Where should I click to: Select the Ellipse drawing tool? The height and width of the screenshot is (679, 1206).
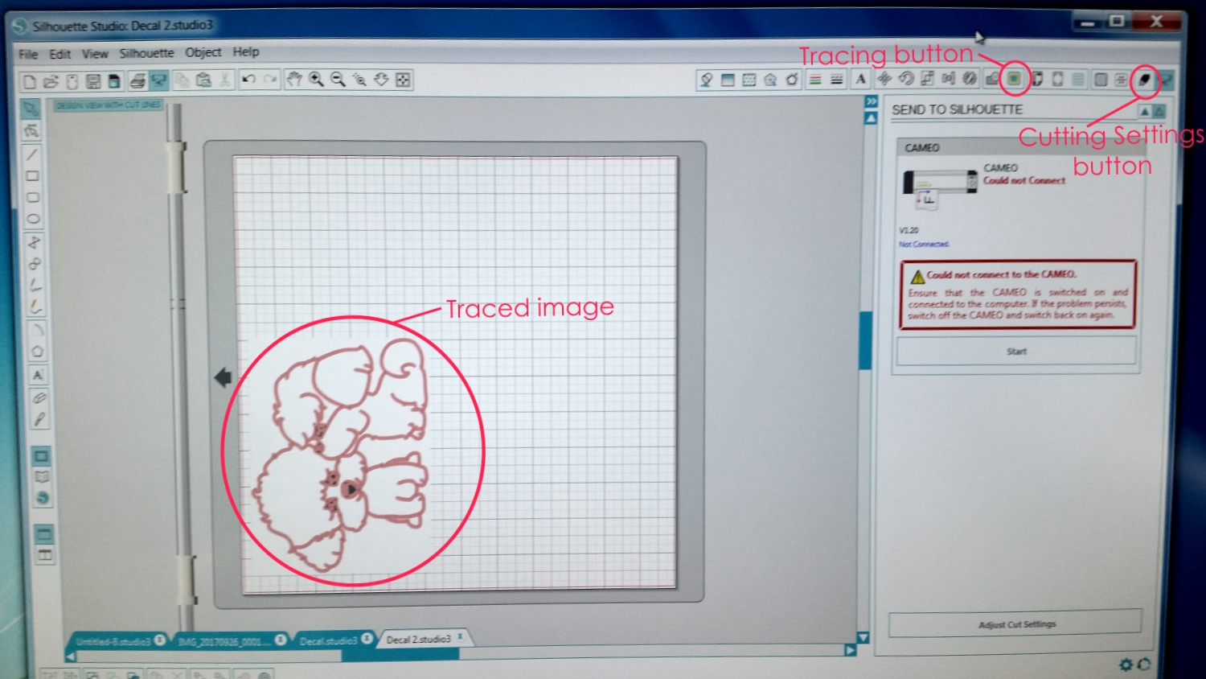pos(34,219)
